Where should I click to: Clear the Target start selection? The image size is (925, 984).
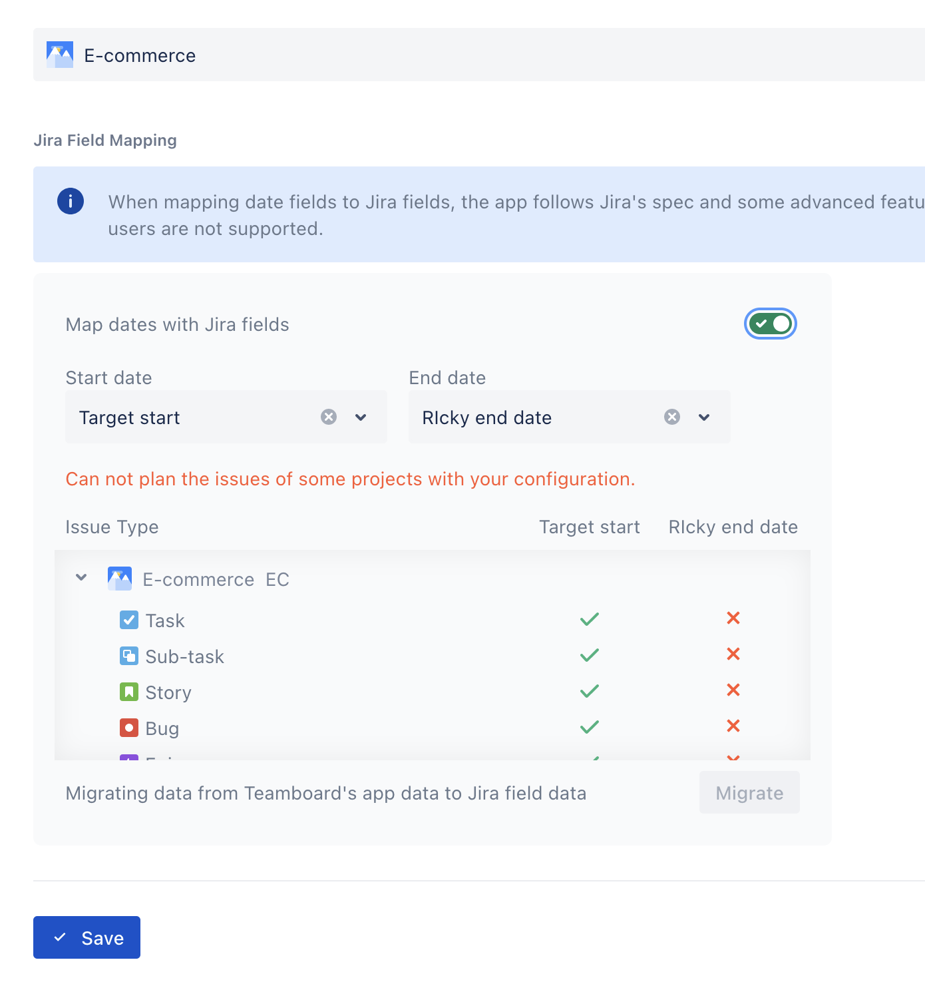329,417
